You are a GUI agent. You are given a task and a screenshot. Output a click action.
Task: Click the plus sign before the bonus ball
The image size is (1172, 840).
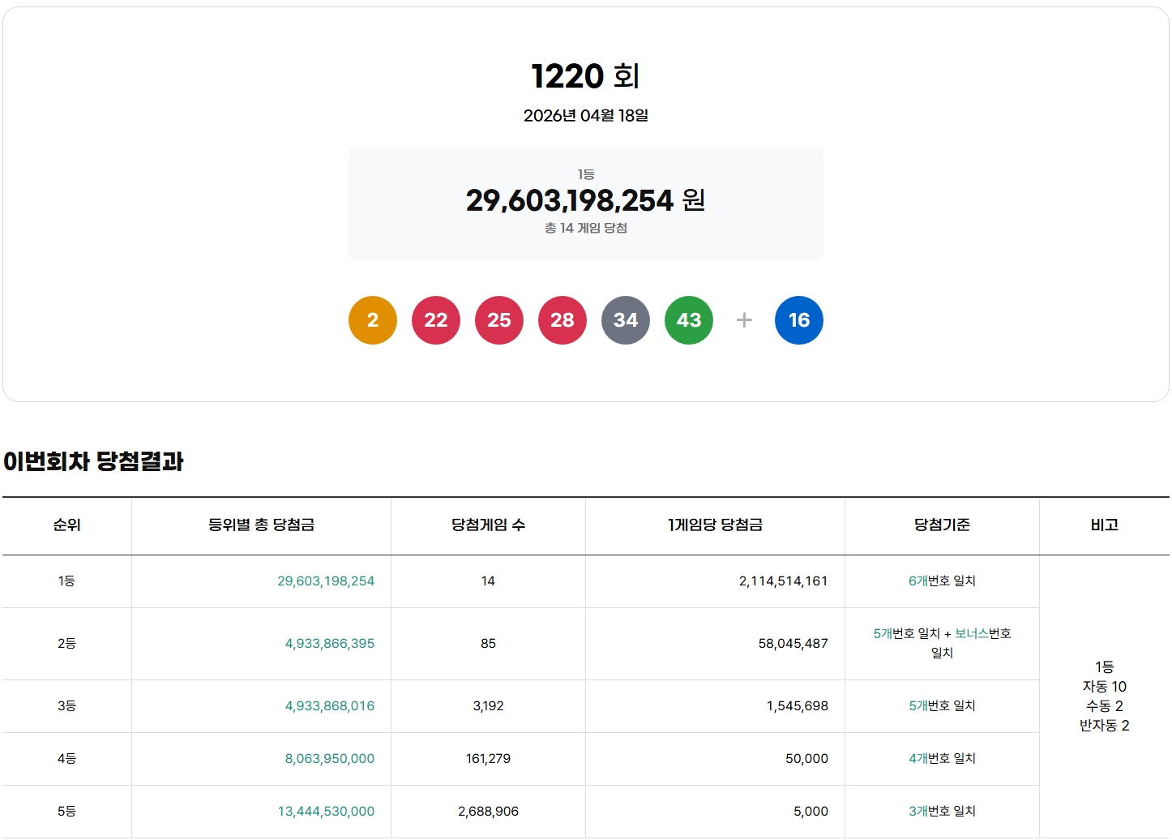point(743,320)
